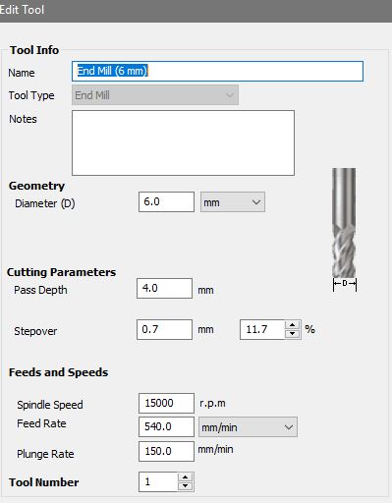Screen dimensions: 392x503
Task: Click the Pass Depth input field
Action: tap(164, 289)
